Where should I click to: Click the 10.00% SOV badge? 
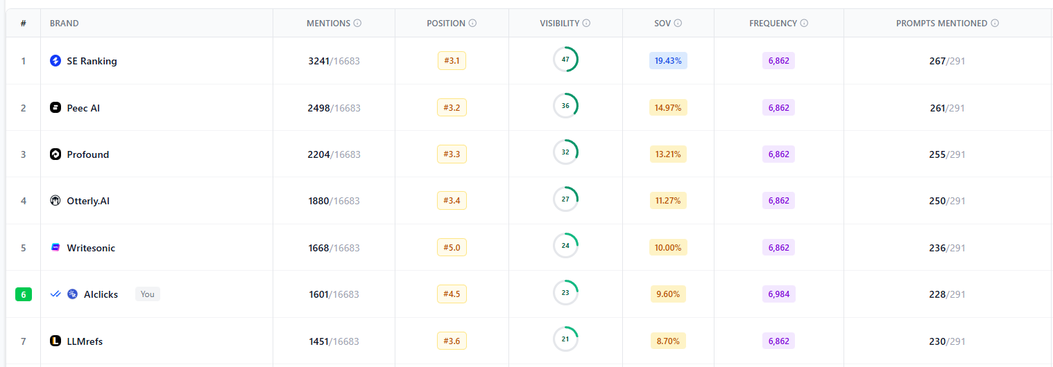pos(668,247)
